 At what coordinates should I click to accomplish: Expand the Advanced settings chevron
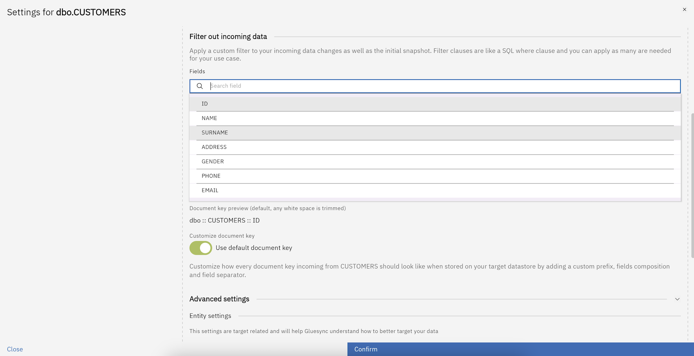(677, 299)
